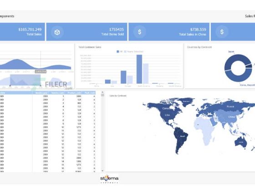Select USA on the world map

coord(168,115)
